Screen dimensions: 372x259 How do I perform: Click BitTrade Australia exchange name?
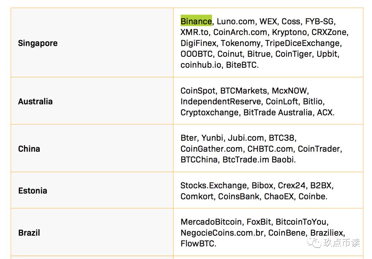click(278, 112)
